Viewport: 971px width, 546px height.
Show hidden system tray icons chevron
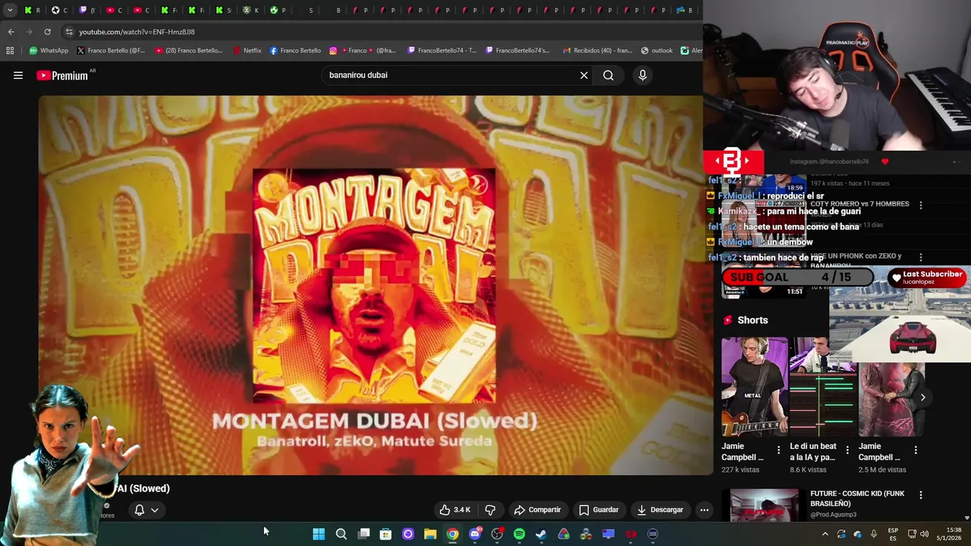(825, 534)
